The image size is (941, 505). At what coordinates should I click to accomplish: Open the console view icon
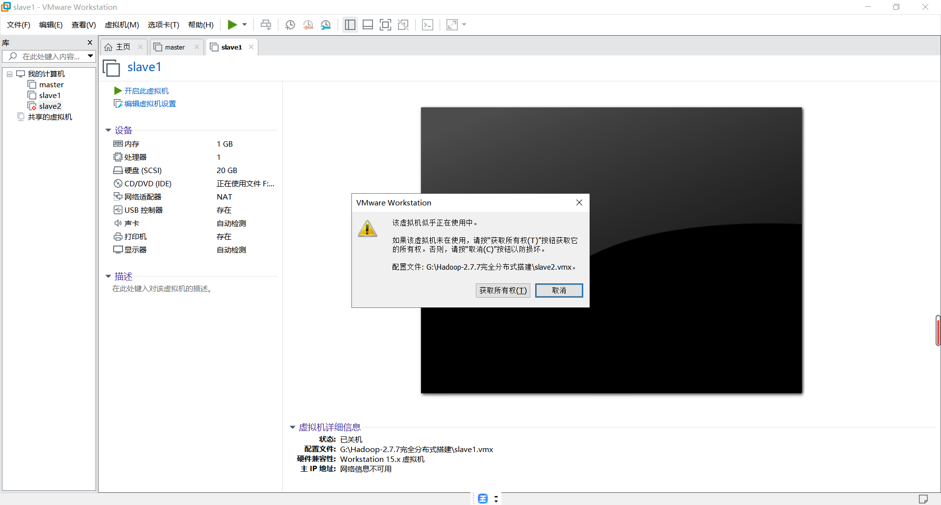[427, 25]
